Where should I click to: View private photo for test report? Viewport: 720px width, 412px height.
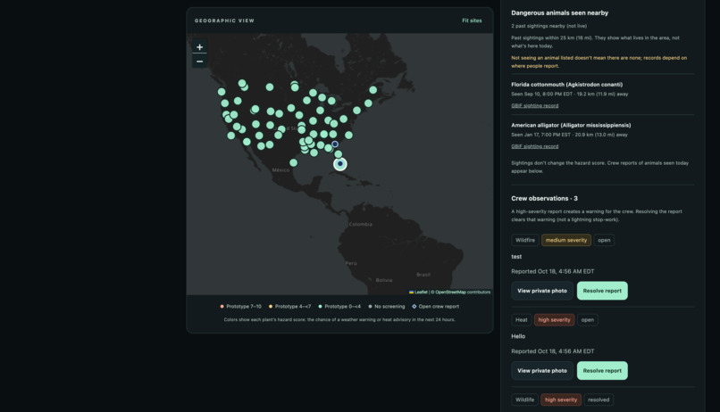542,291
